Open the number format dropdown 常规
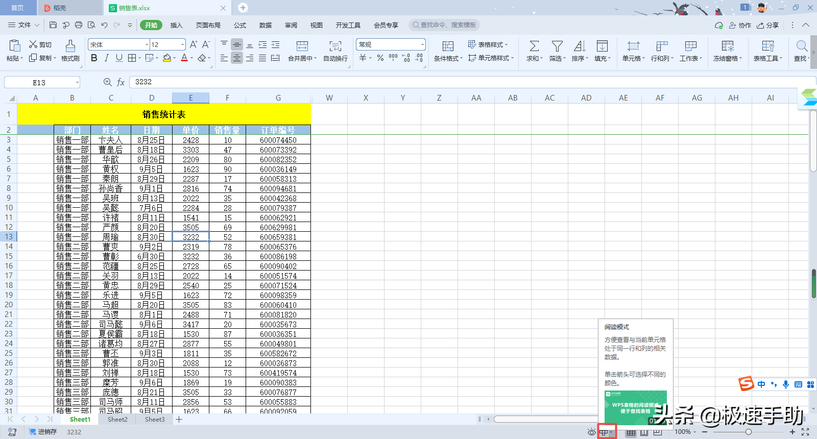817x439 pixels. point(422,45)
